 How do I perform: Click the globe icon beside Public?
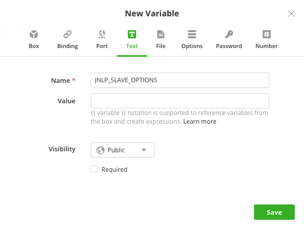click(100, 150)
